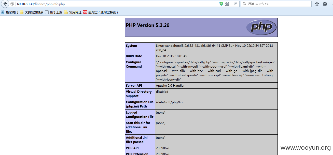
Task: Click the Apache 2.0 Handler value
Action: click(170, 86)
